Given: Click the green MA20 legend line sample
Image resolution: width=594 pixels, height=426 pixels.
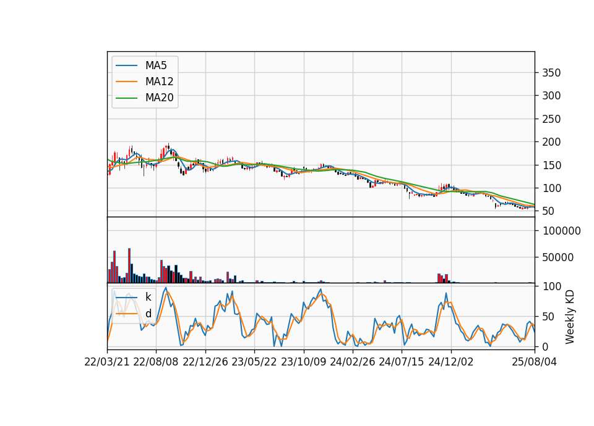Looking at the screenshot, I should click(x=126, y=98).
